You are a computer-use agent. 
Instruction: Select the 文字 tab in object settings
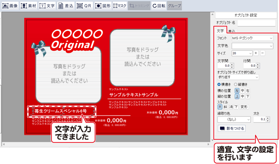click(220, 31)
